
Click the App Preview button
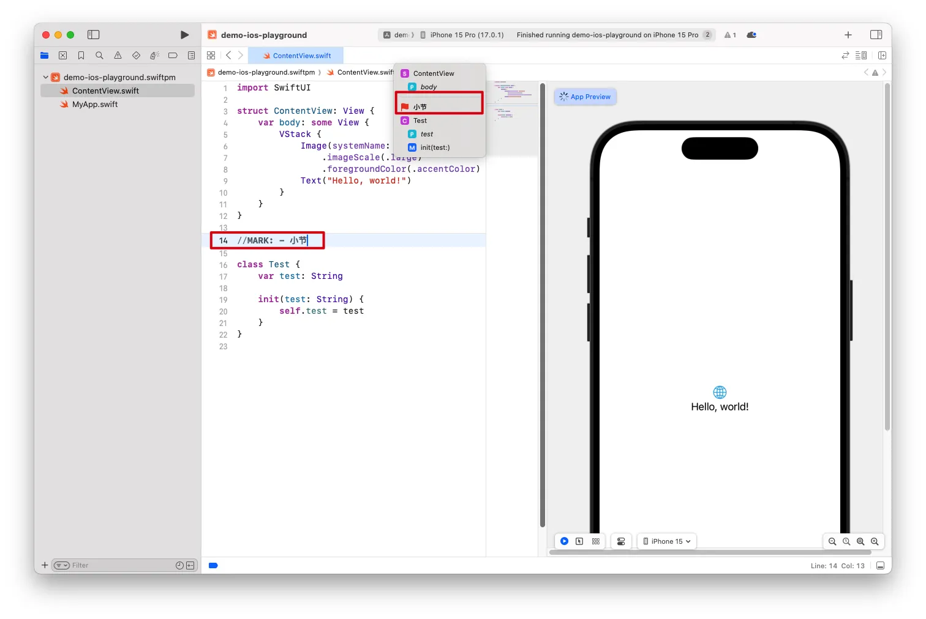[585, 97]
